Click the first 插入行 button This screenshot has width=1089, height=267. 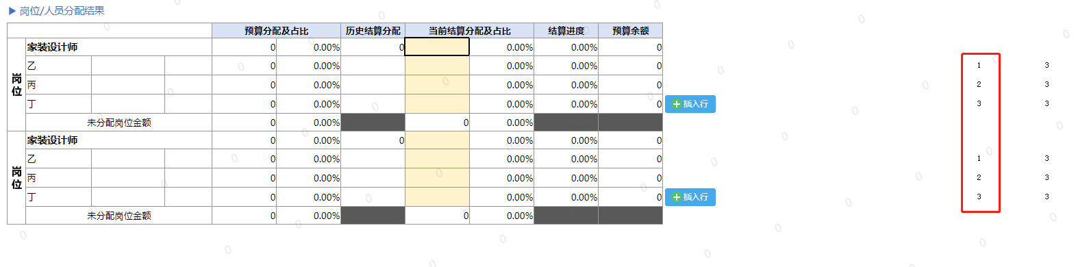tap(690, 104)
